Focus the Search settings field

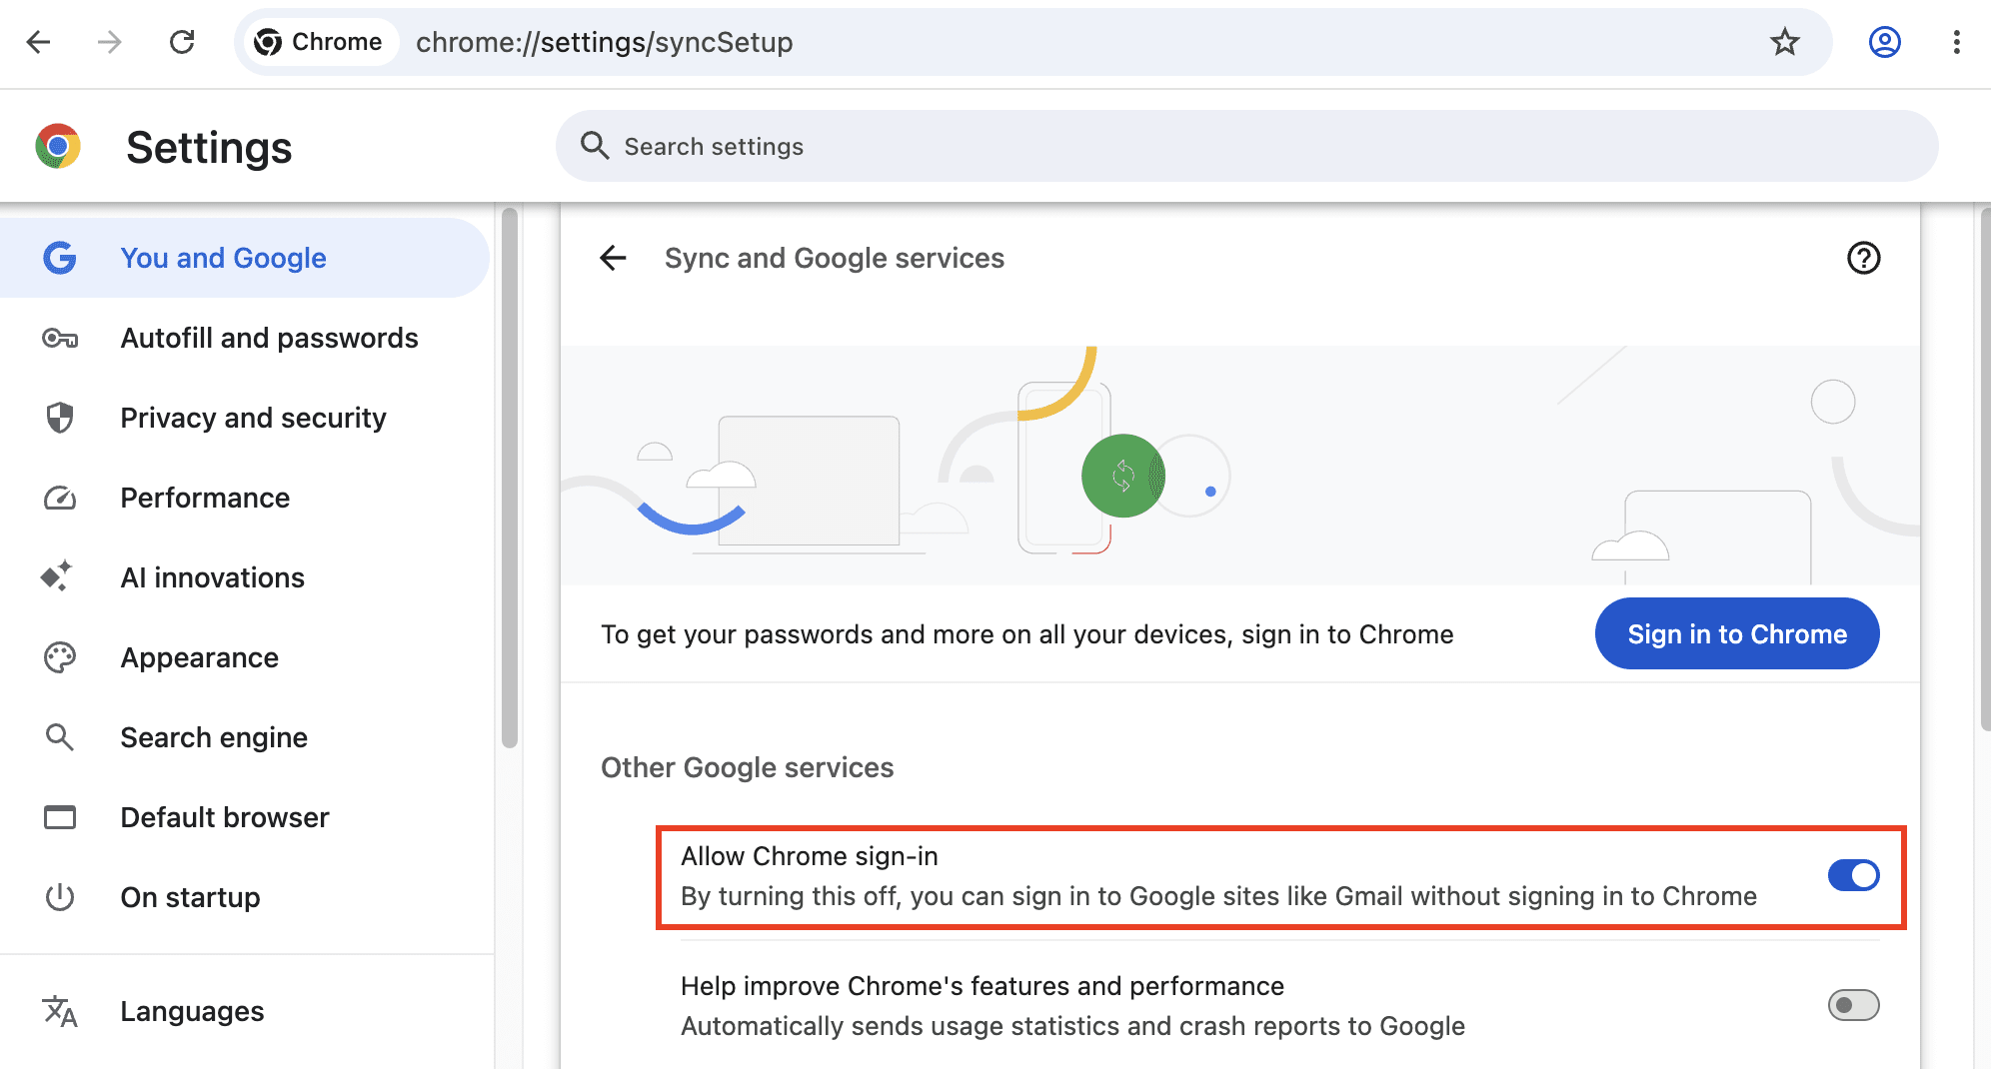1246,146
